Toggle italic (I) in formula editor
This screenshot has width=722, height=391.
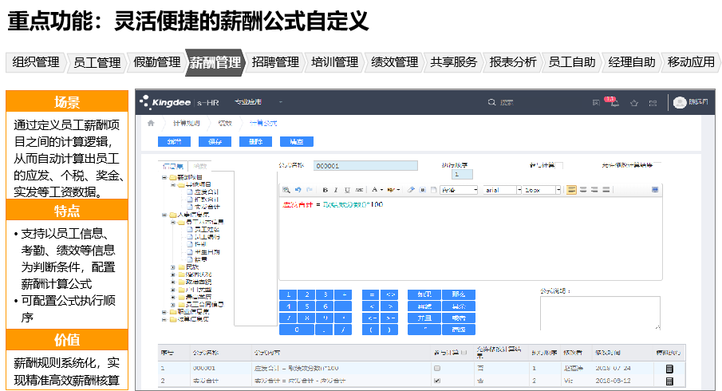[x=336, y=190]
